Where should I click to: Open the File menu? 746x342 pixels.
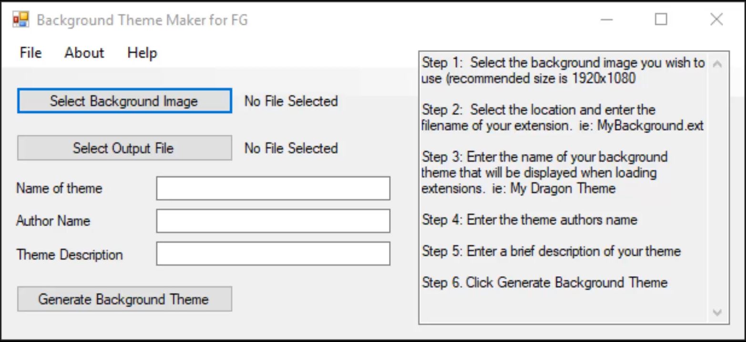[31, 52]
